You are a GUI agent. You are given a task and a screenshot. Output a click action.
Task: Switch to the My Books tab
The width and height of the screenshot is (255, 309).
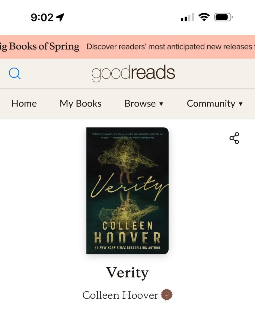click(81, 104)
